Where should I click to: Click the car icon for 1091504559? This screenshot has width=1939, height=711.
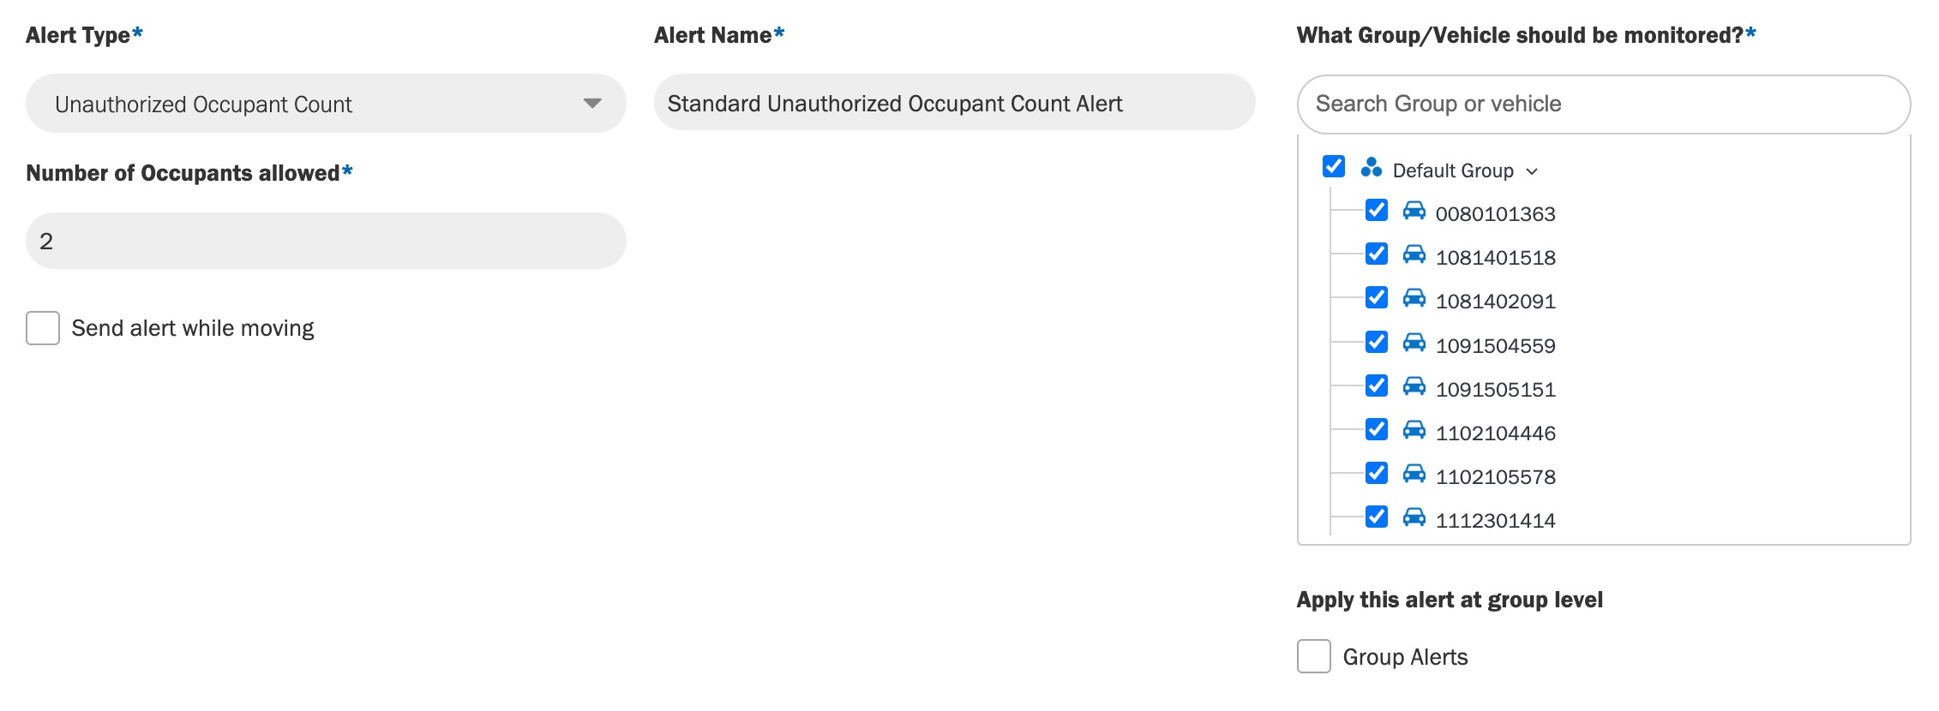pos(1414,343)
